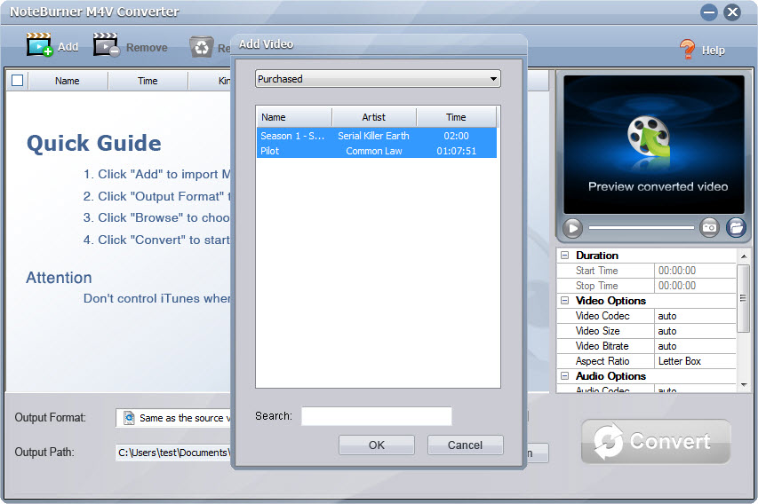Click the Video Codec auto value

(694, 316)
